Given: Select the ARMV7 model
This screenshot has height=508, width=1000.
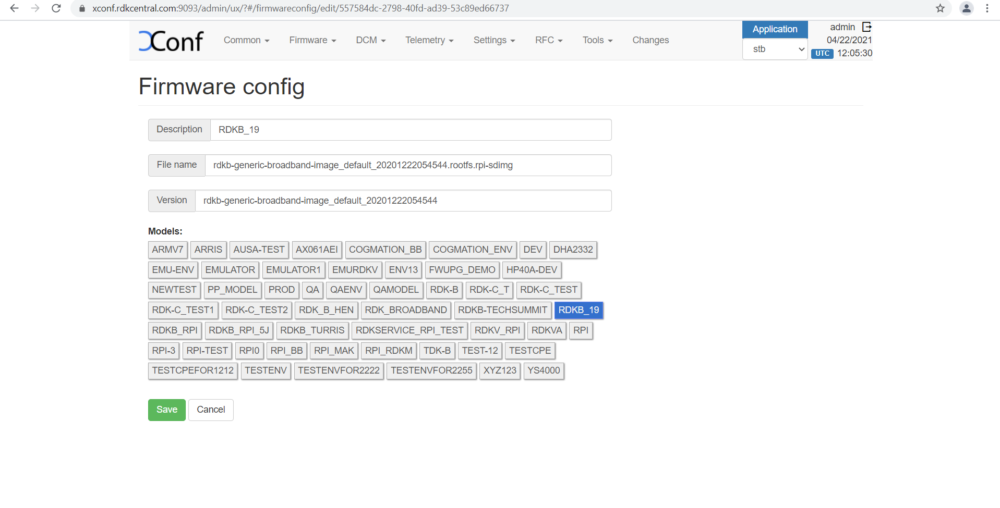Looking at the screenshot, I should click(167, 250).
